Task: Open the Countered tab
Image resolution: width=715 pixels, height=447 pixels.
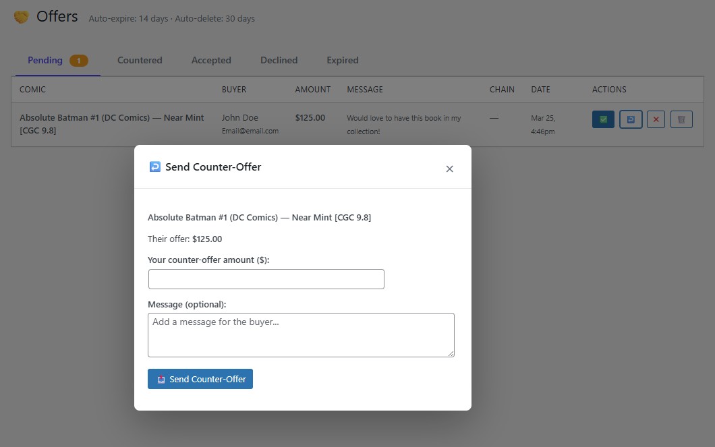Action: [140, 60]
